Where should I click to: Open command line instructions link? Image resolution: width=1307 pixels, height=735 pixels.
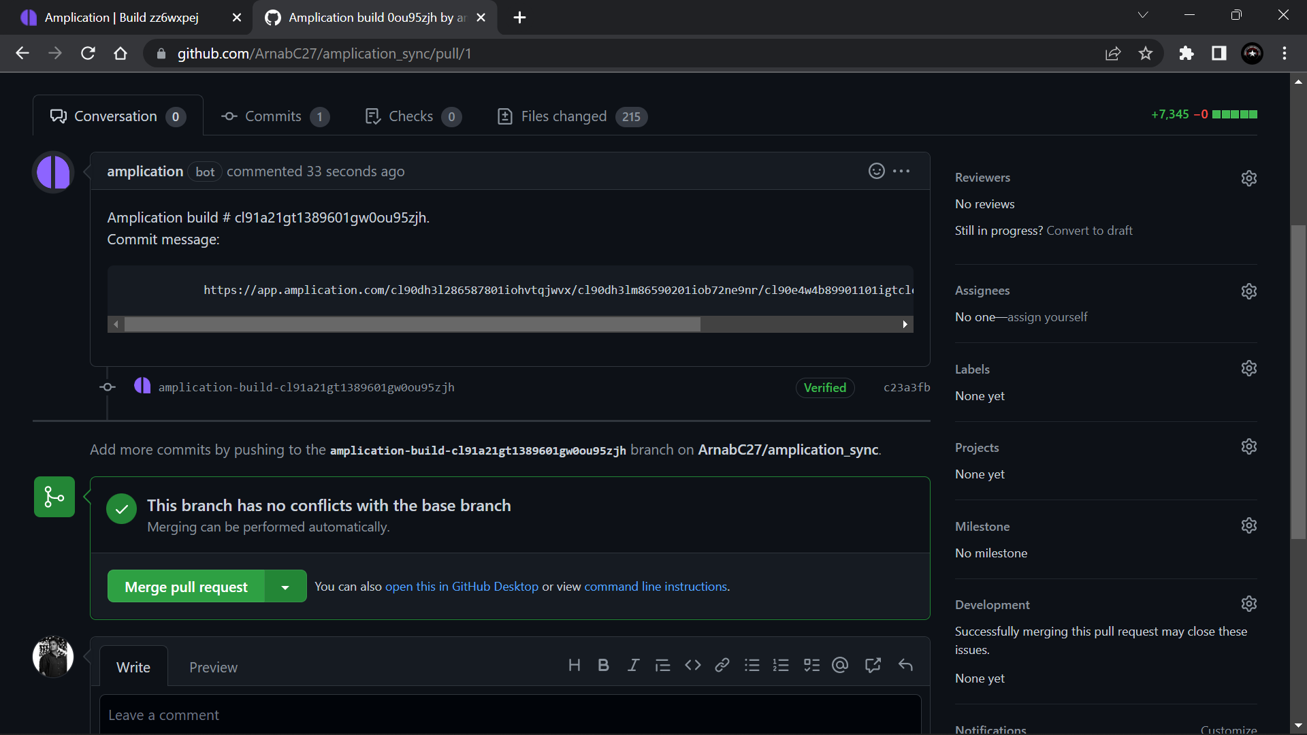click(x=655, y=586)
